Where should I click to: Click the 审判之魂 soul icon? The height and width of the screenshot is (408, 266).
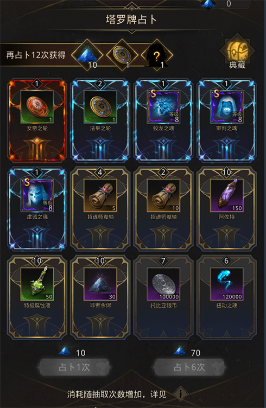pyautogui.click(x=226, y=107)
